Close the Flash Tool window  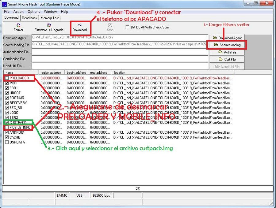(267, 3)
